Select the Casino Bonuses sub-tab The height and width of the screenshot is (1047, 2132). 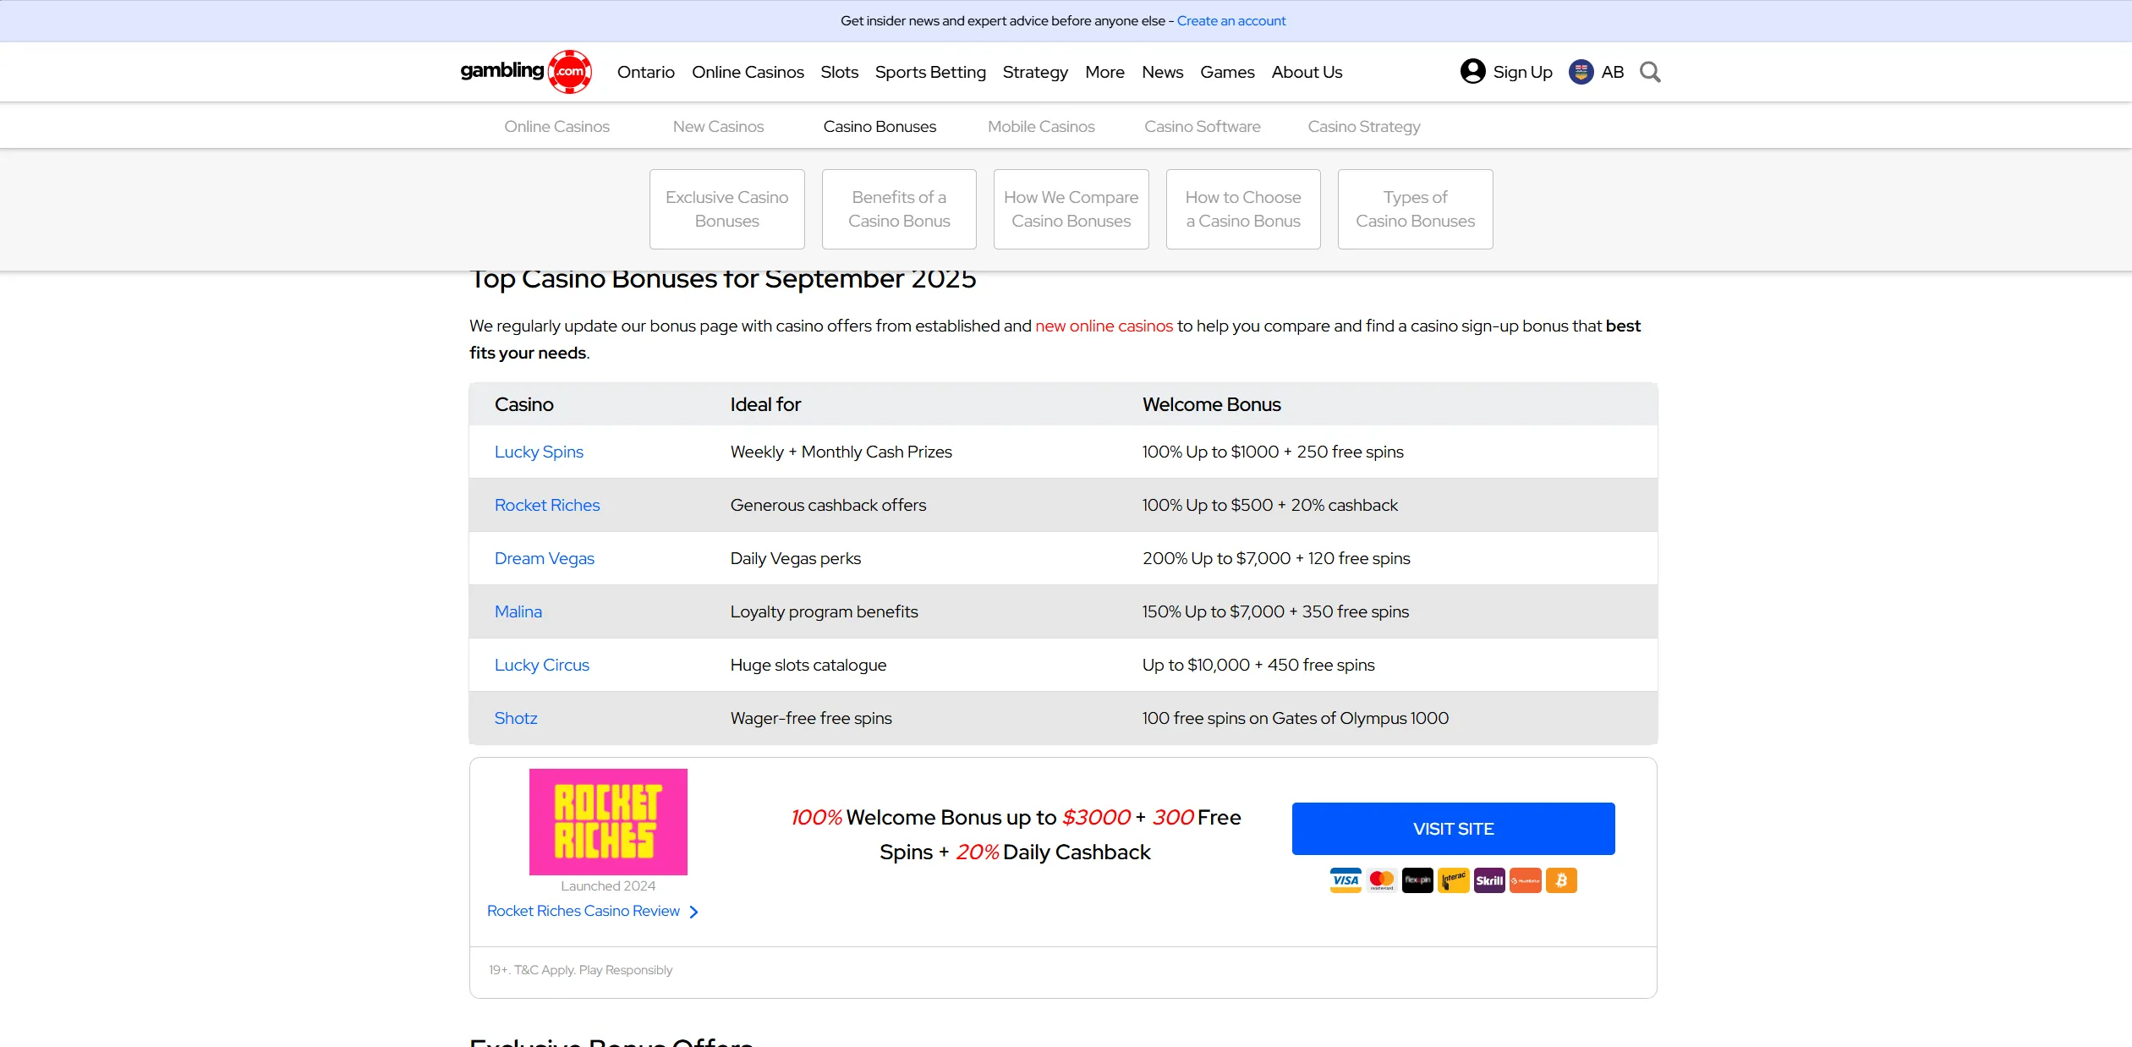click(x=880, y=126)
